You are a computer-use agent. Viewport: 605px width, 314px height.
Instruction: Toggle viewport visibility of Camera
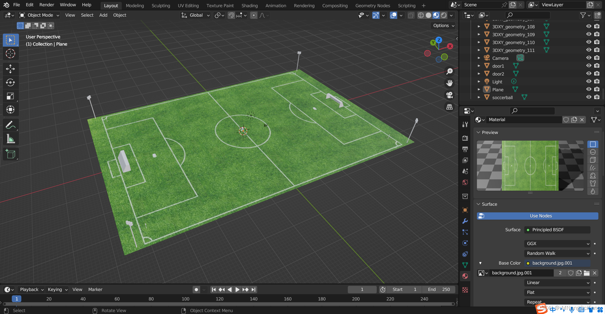(x=589, y=58)
